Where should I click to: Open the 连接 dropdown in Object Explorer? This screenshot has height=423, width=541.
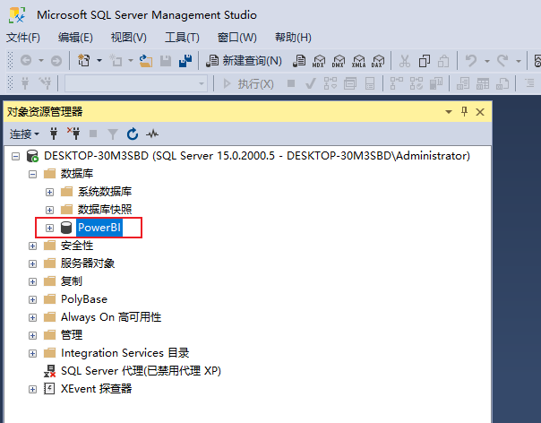[24, 134]
